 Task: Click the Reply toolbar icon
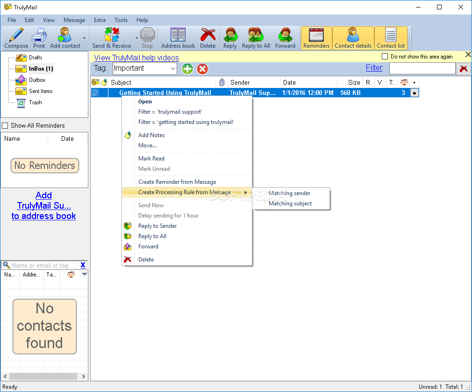click(x=230, y=35)
